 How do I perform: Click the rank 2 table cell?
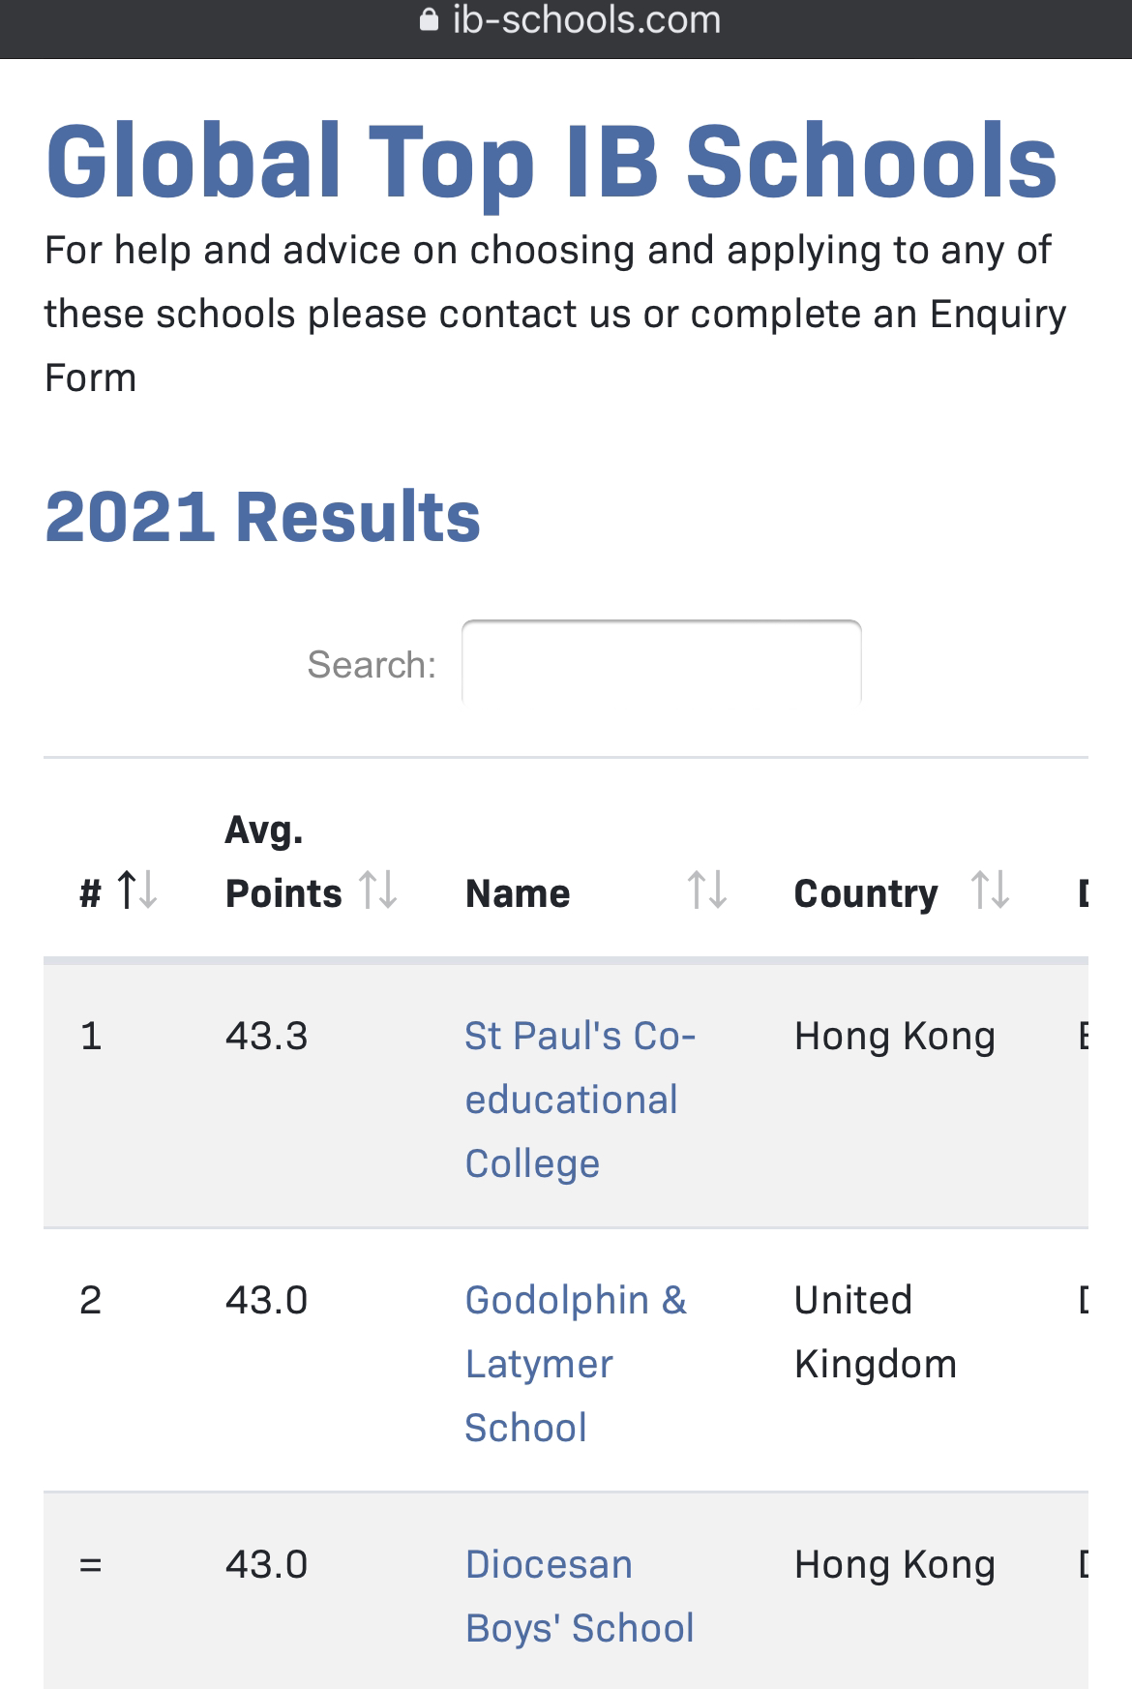(x=90, y=1300)
